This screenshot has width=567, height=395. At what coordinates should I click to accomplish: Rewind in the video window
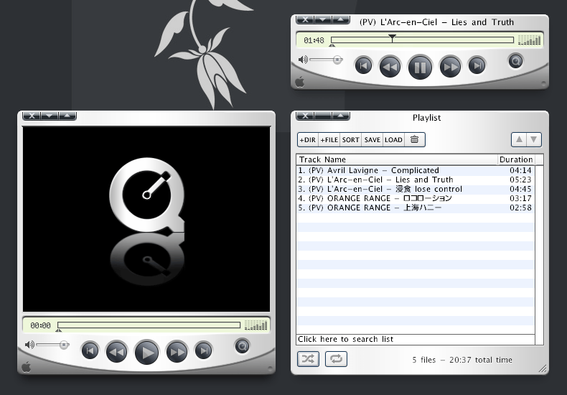(116, 352)
